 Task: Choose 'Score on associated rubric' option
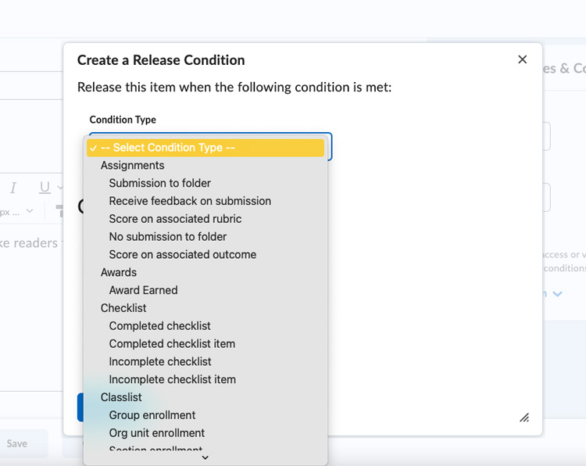point(175,219)
